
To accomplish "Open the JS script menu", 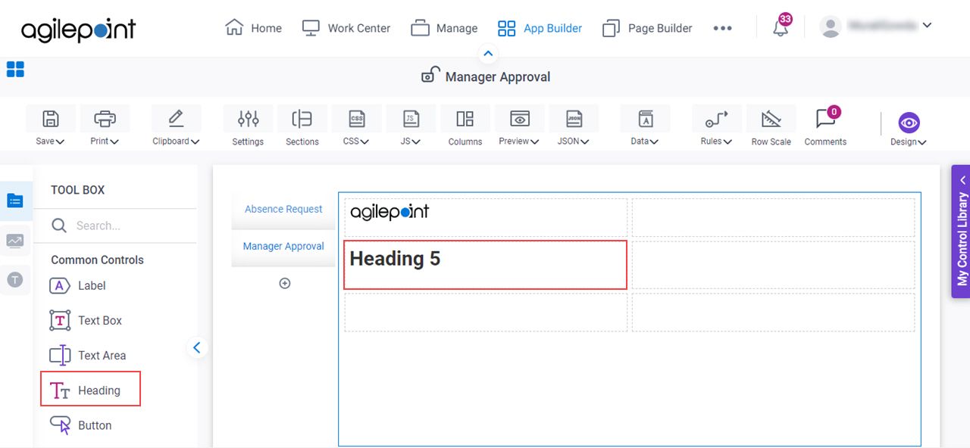I will click(x=411, y=126).
